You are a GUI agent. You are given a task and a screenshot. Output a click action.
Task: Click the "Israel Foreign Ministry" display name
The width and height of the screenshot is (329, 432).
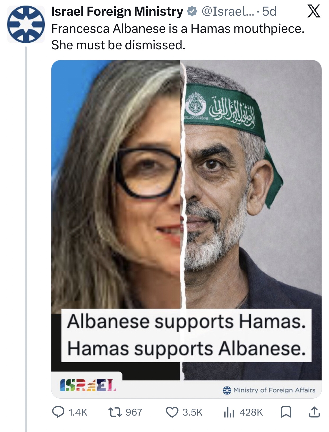117,11
